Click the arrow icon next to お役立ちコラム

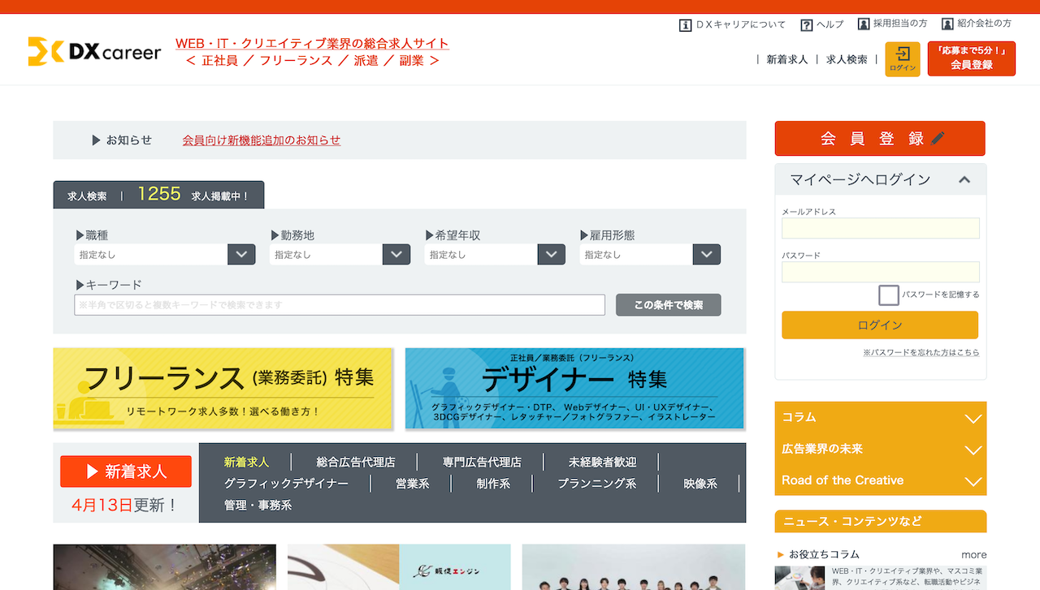tap(781, 554)
